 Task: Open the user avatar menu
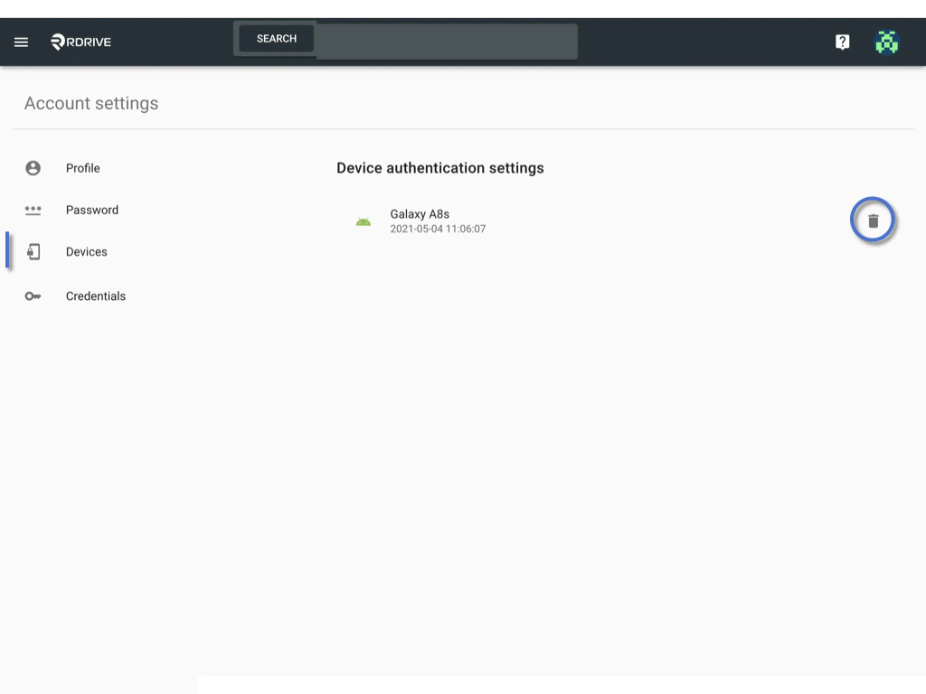(886, 42)
